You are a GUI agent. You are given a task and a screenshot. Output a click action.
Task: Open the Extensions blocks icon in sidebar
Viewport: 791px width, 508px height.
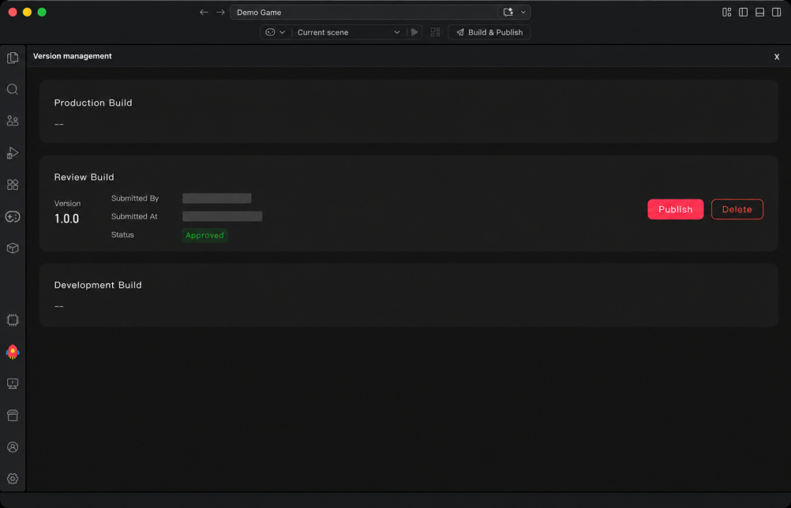(13, 185)
